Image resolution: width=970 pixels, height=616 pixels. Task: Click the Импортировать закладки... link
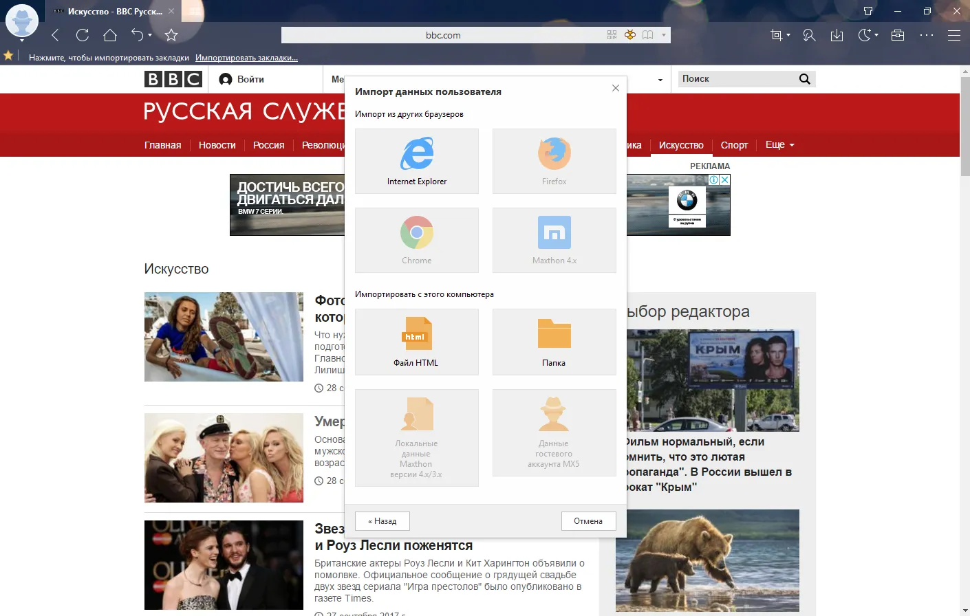(246, 58)
